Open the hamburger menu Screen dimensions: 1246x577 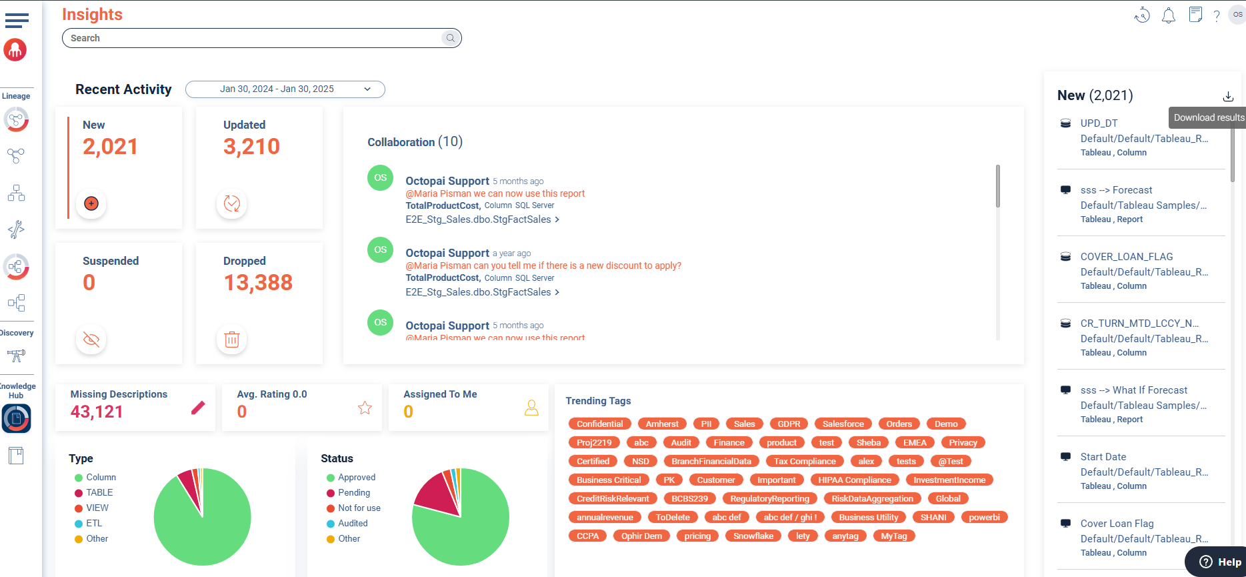(17, 20)
